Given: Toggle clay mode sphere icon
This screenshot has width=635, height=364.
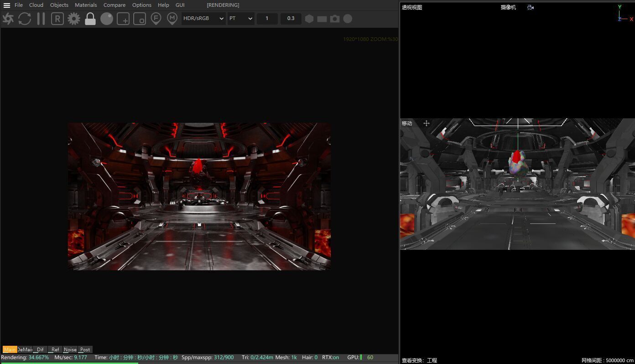Looking at the screenshot, I should click(x=107, y=19).
